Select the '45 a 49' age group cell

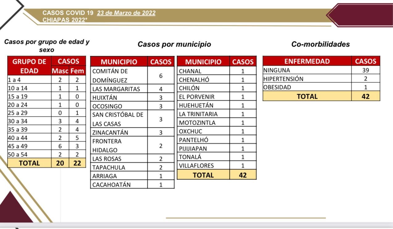point(29,146)
